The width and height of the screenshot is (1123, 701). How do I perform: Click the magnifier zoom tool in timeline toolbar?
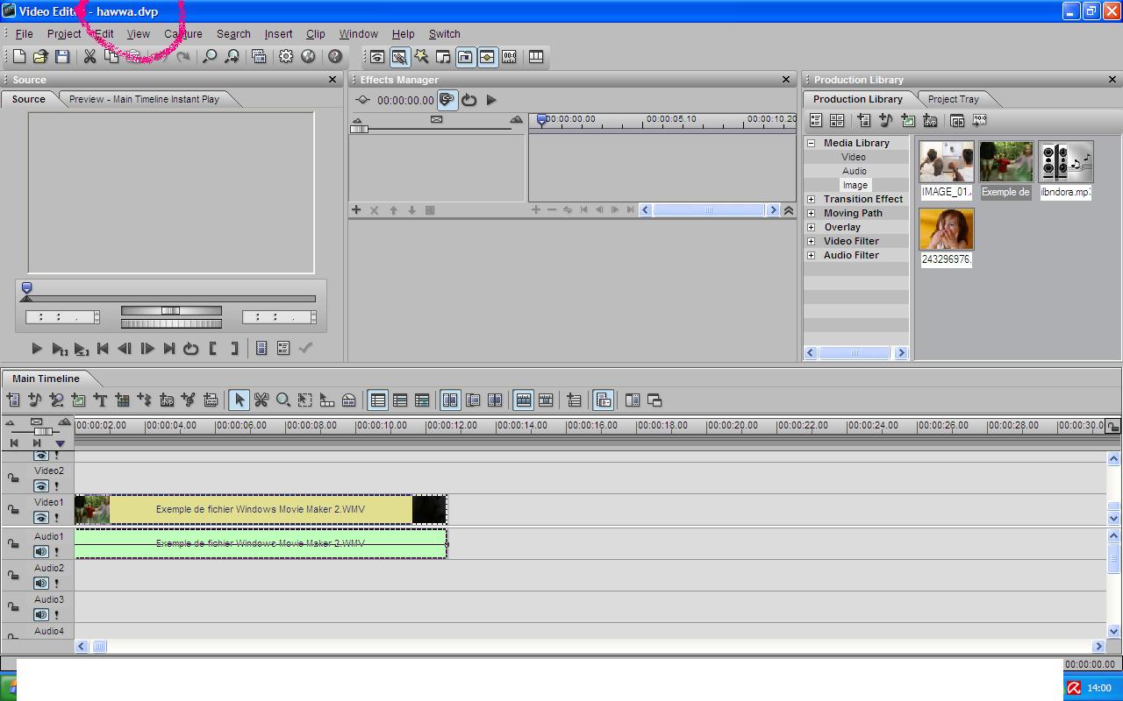(x=283, y=400)
